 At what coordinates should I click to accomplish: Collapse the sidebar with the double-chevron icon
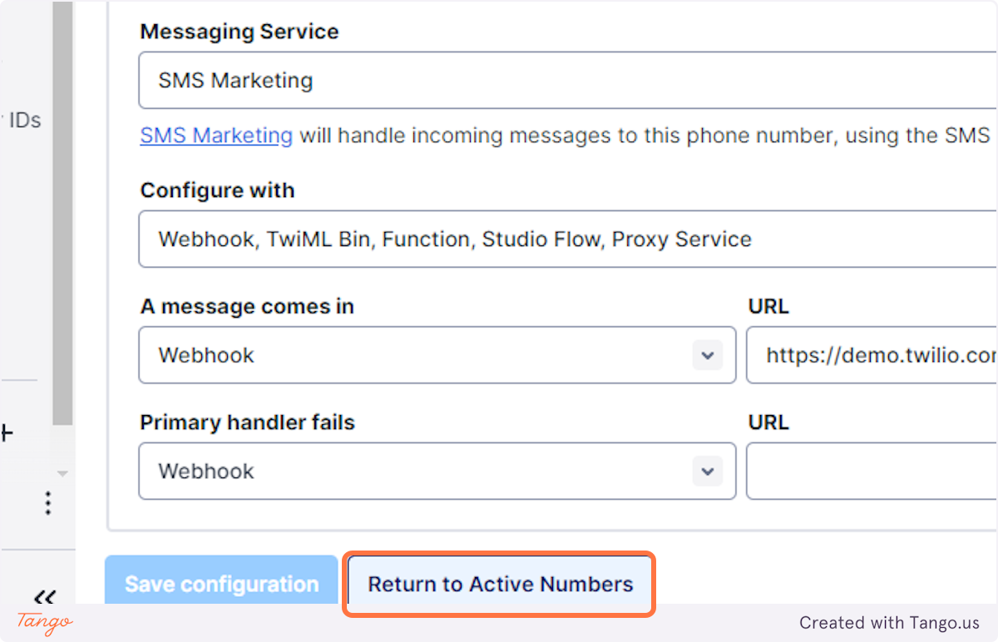pos(45,596)
